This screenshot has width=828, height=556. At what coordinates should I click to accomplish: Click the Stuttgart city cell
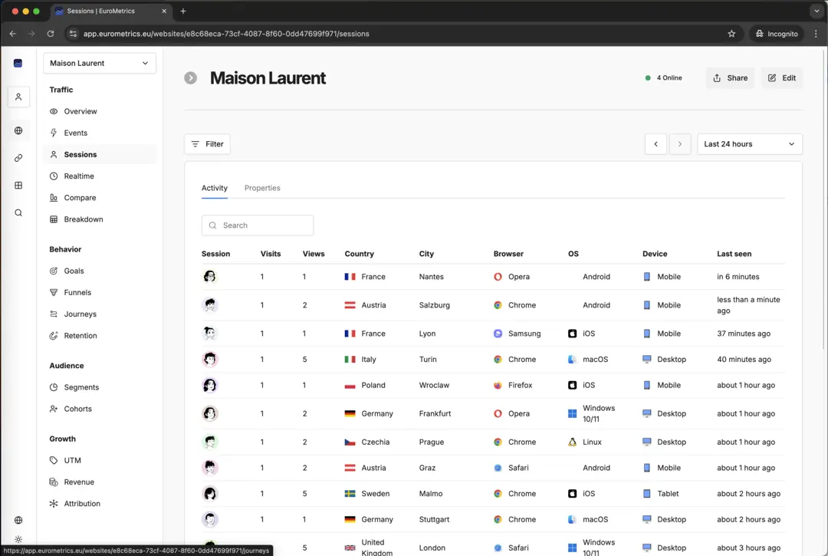434,519
